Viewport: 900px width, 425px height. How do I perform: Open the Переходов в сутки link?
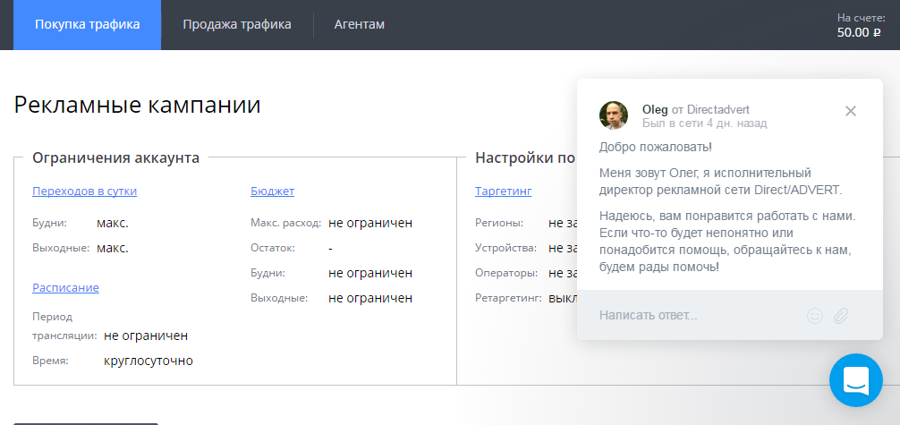pyautogui.click(x=85, y=191)
